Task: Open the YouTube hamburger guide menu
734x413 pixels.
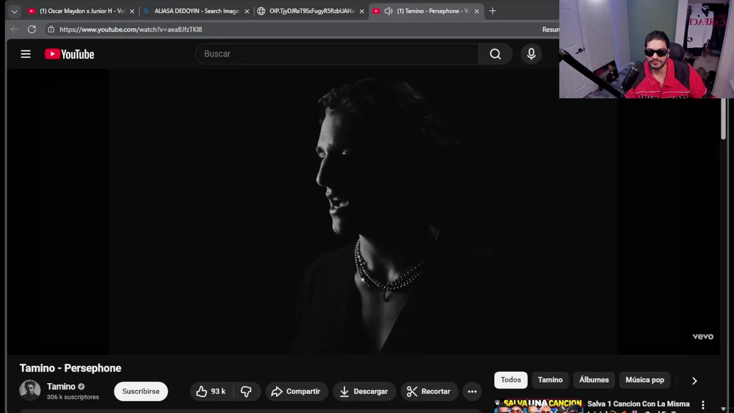Action: pos(26,54)
